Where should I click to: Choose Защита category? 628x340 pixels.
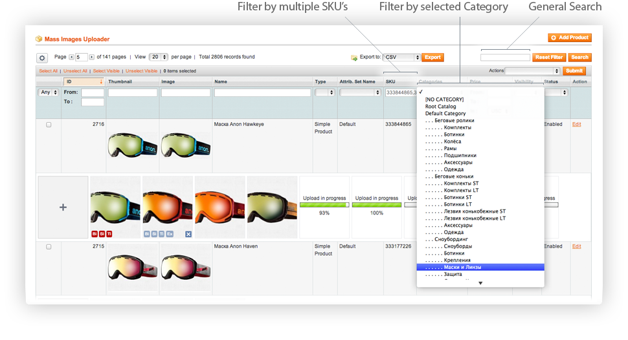(453, 274)
